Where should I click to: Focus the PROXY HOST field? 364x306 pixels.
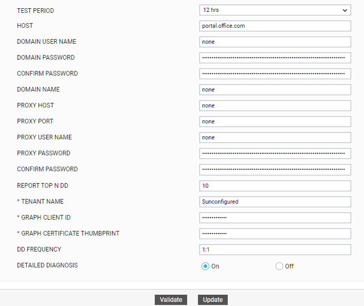click(275, 105)
